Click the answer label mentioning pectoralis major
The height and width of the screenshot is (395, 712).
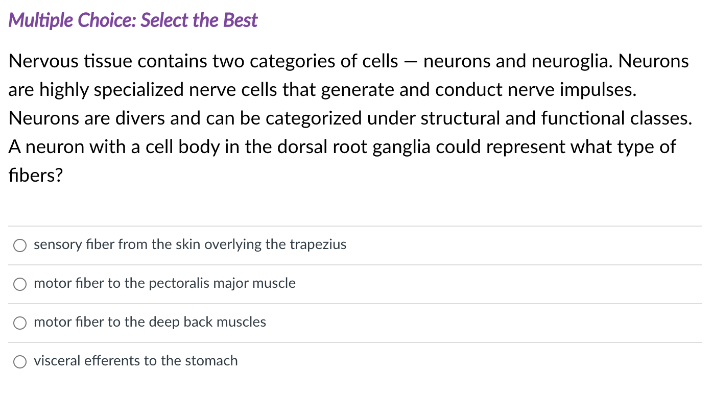click(164, 284)
